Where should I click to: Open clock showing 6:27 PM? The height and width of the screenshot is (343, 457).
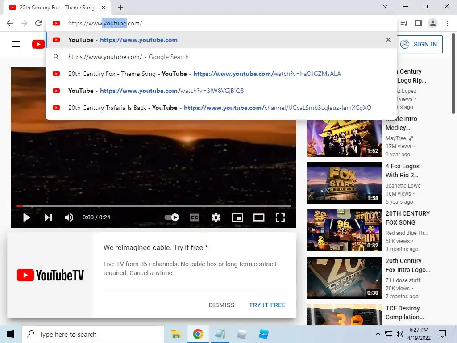(x=419, y=334)
